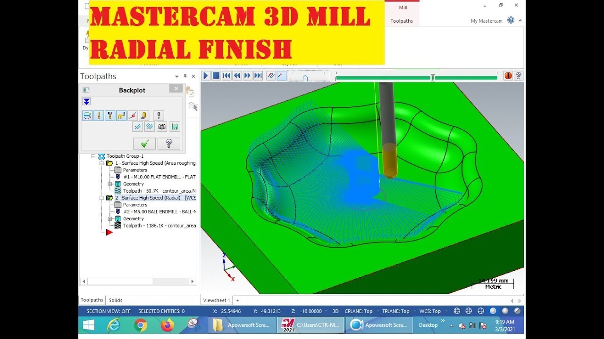
Task: Close the Backplot dialog
Action: [176, 89]
